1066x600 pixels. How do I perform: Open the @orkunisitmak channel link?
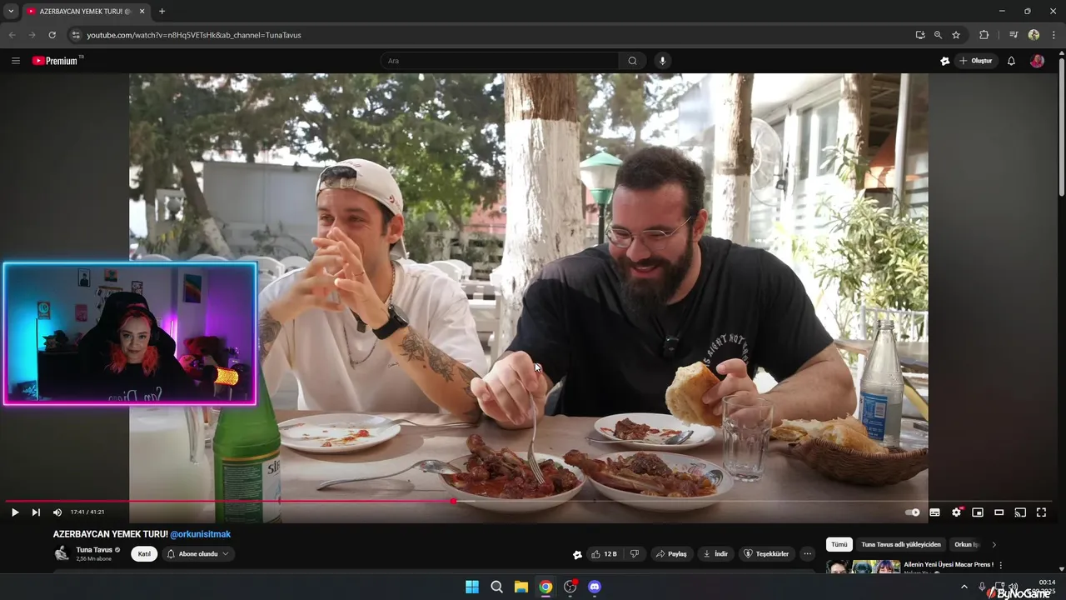[x=201, y=534]
